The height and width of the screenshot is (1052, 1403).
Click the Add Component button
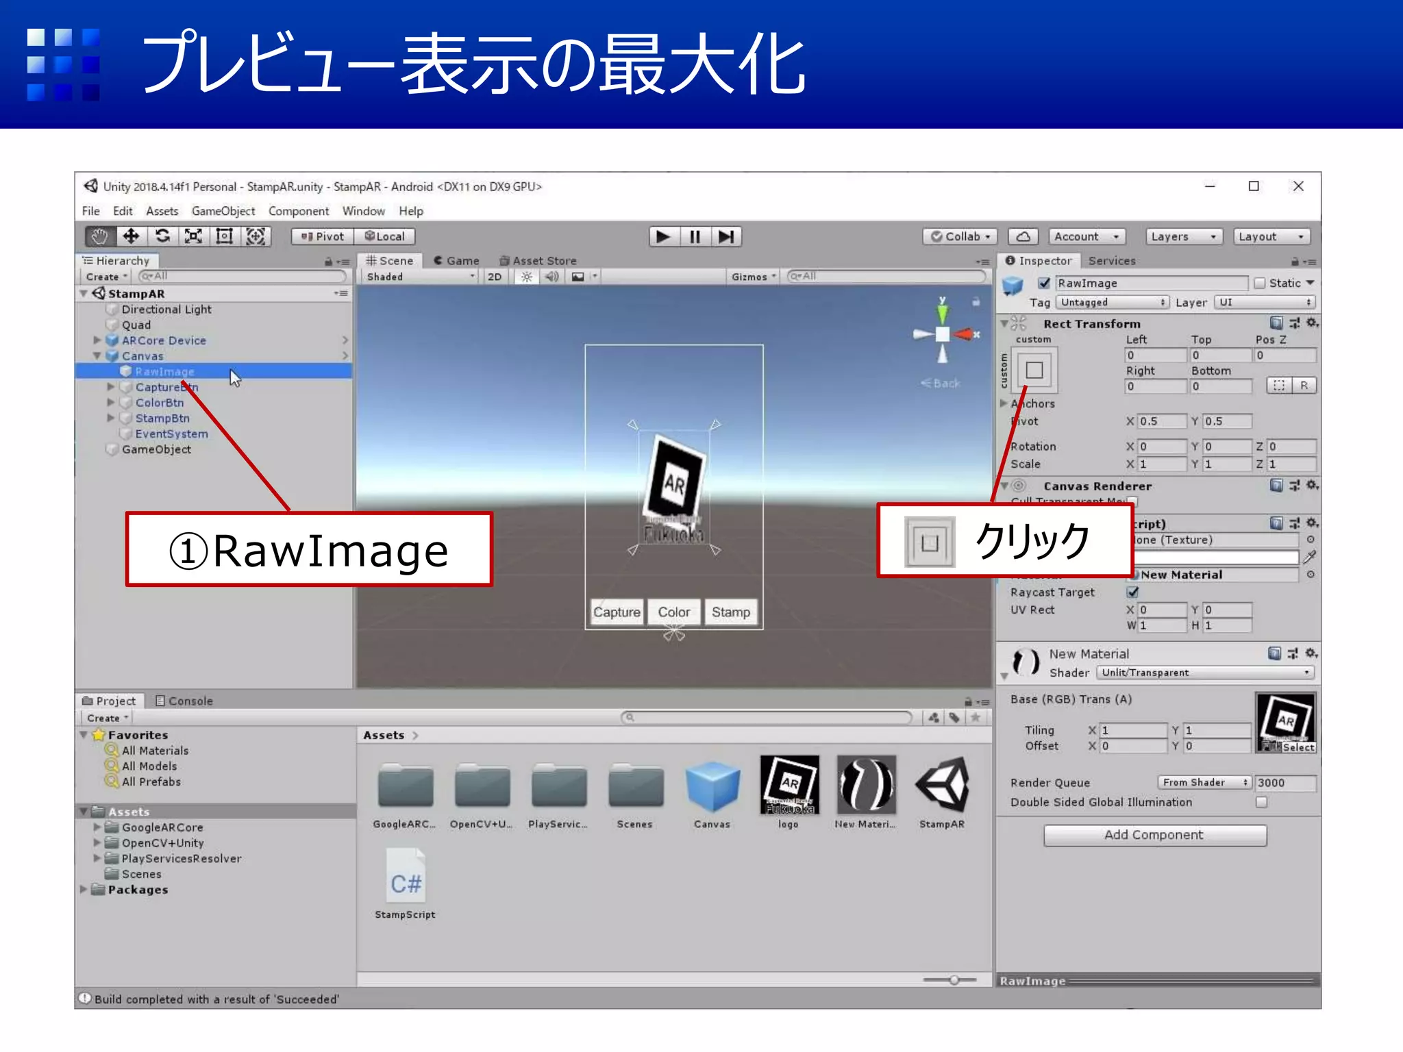[1154, 835]
